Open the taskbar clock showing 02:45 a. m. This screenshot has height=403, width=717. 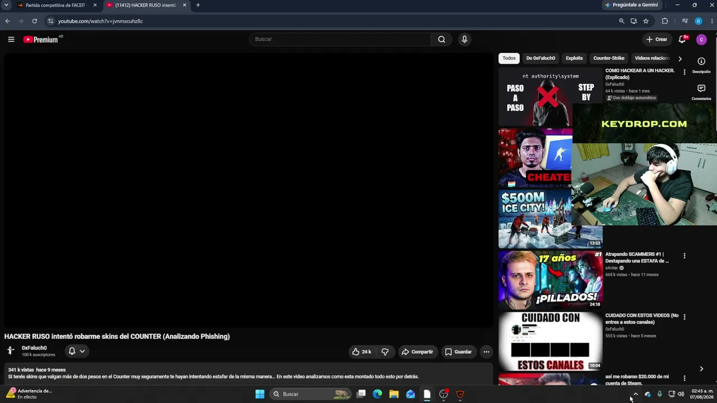click(702, 394)
